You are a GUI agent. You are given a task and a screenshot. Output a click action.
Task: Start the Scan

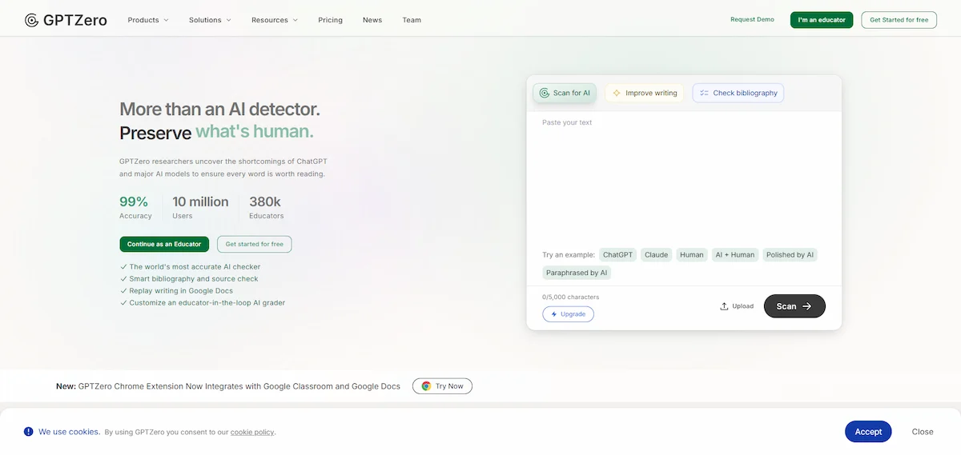click(x=794, y=306)
